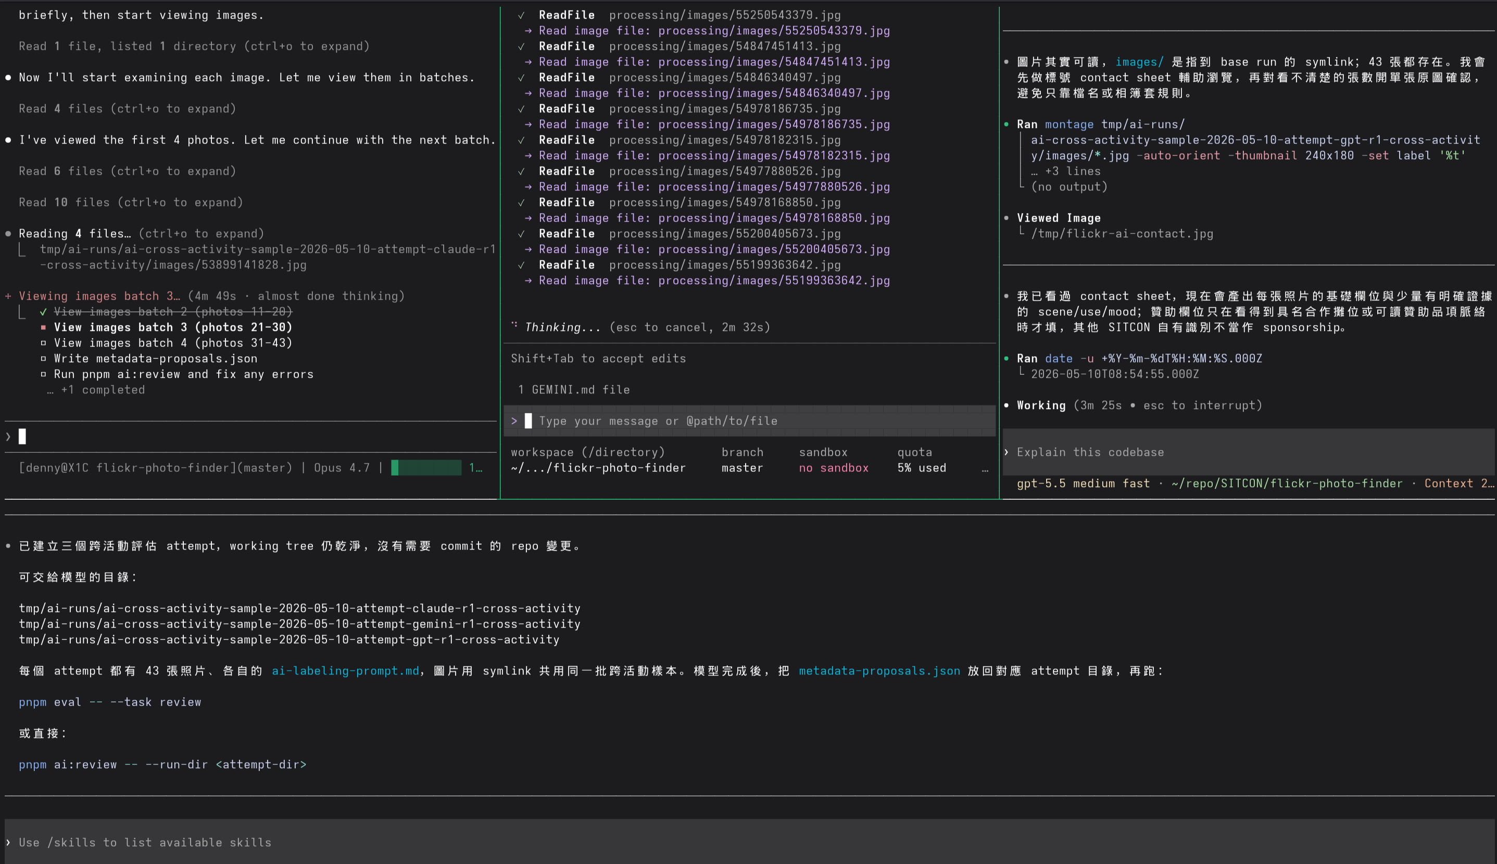Click the spinner icon beside 'Viewing images batch 3…'
Image resolution: width=1497 pixels, height=864 pixels.
8,296
